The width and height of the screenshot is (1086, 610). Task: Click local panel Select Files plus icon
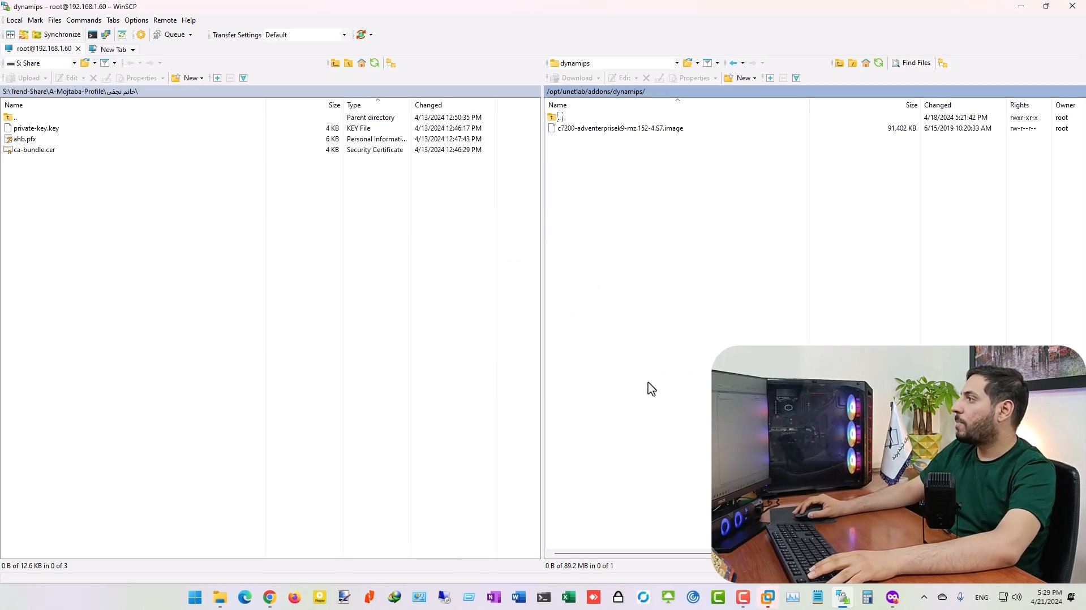tap(217, 78)
